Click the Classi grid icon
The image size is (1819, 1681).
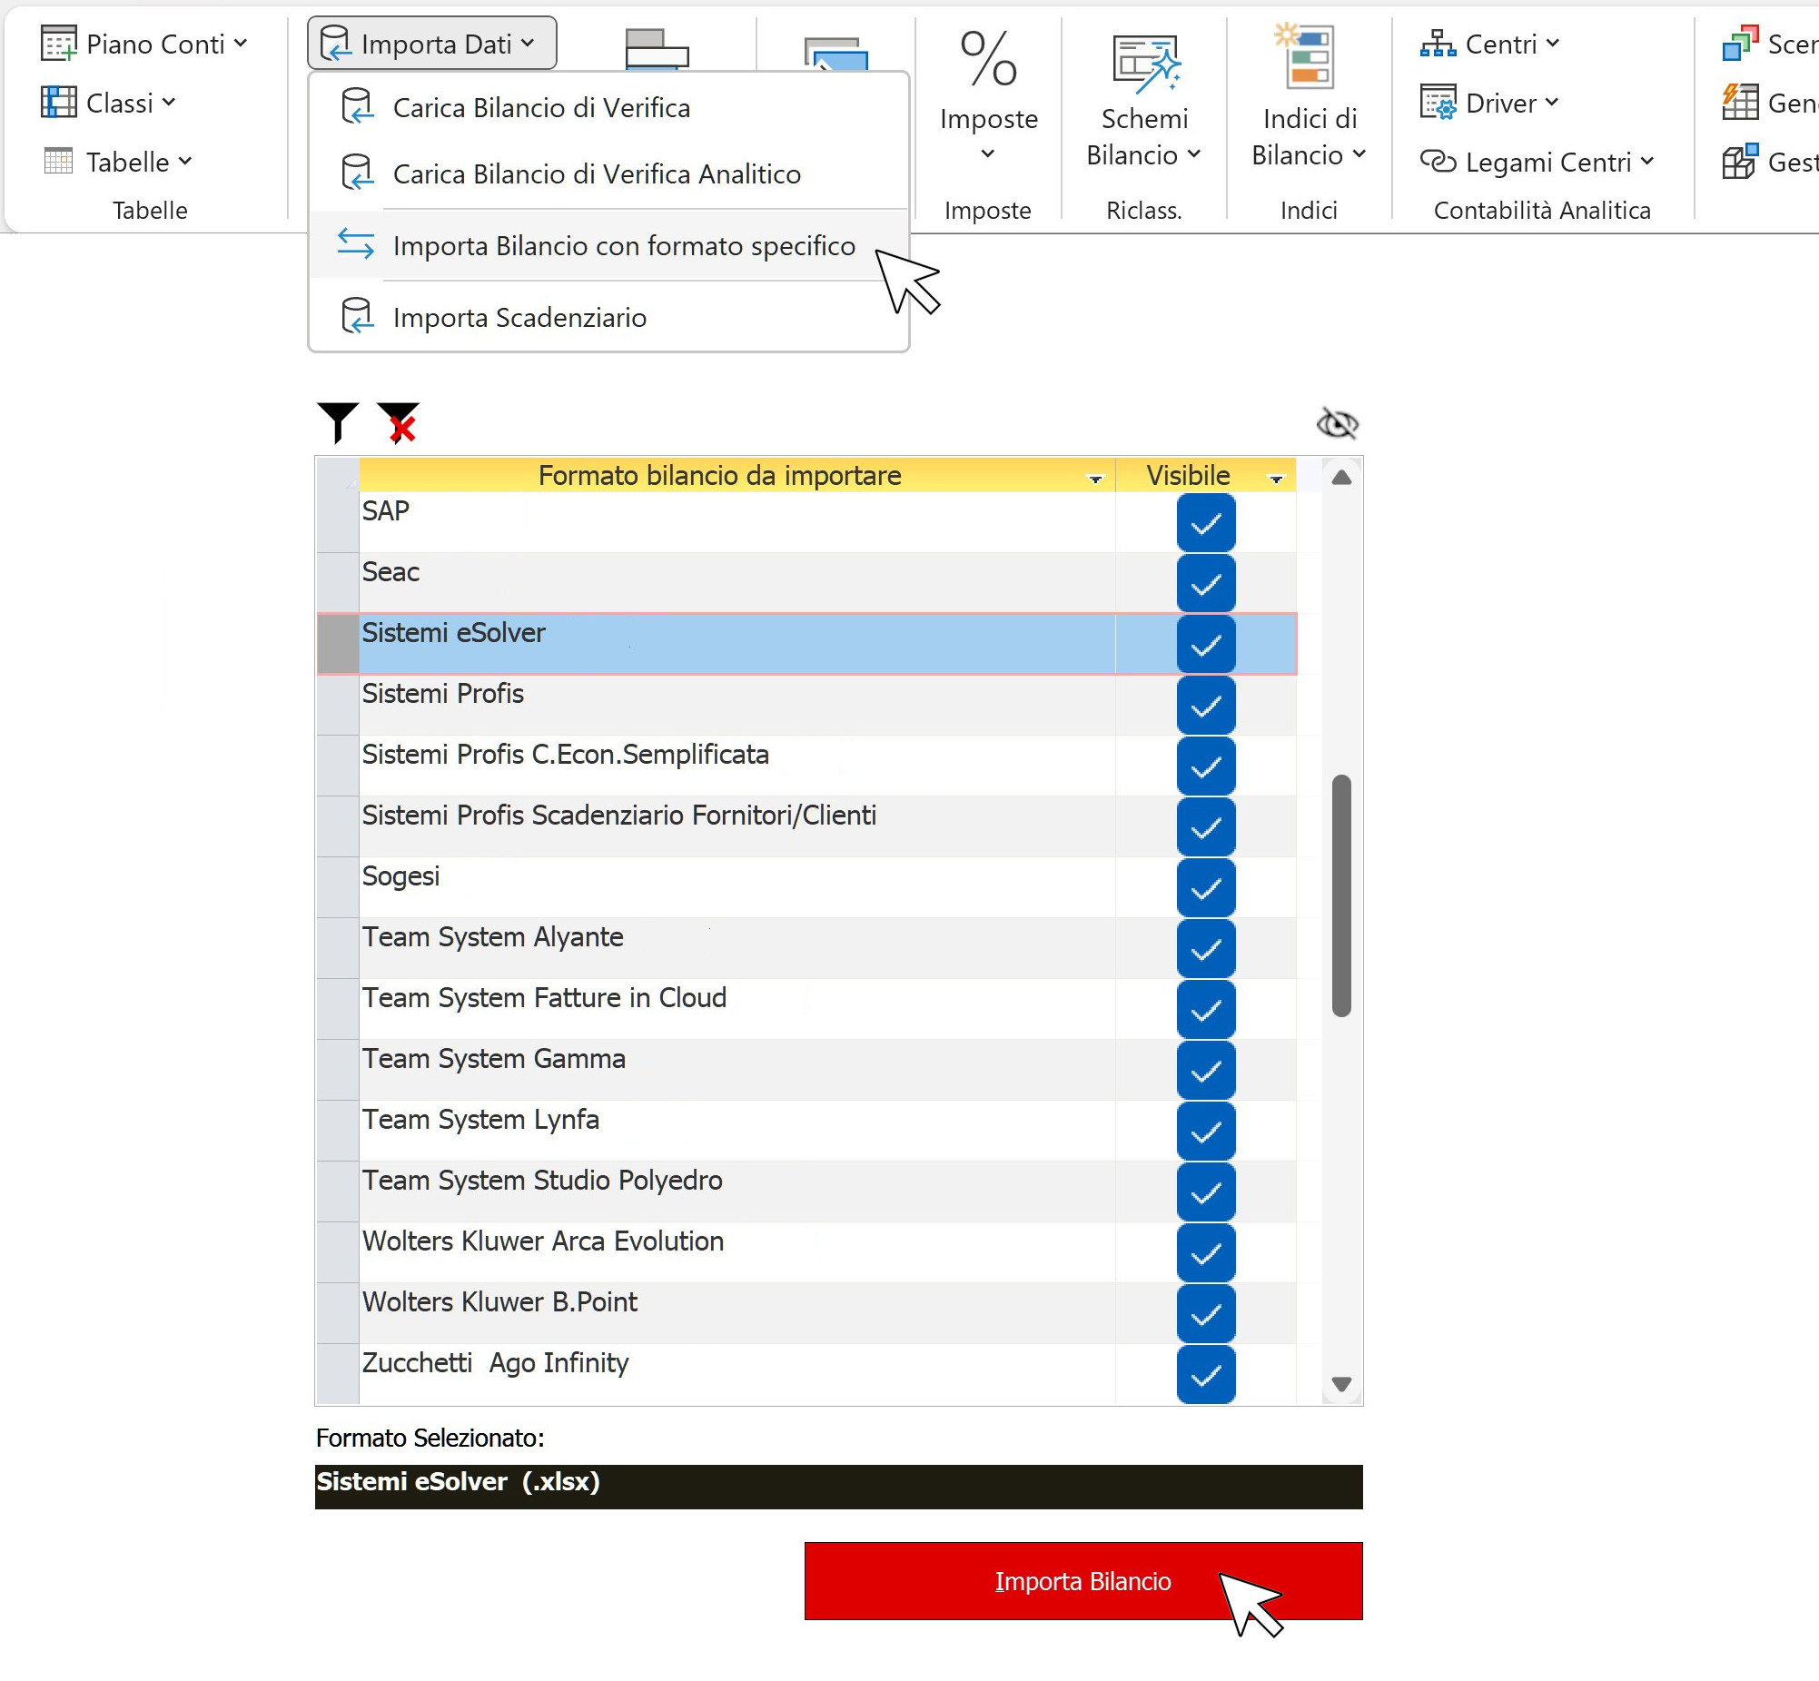59,102
